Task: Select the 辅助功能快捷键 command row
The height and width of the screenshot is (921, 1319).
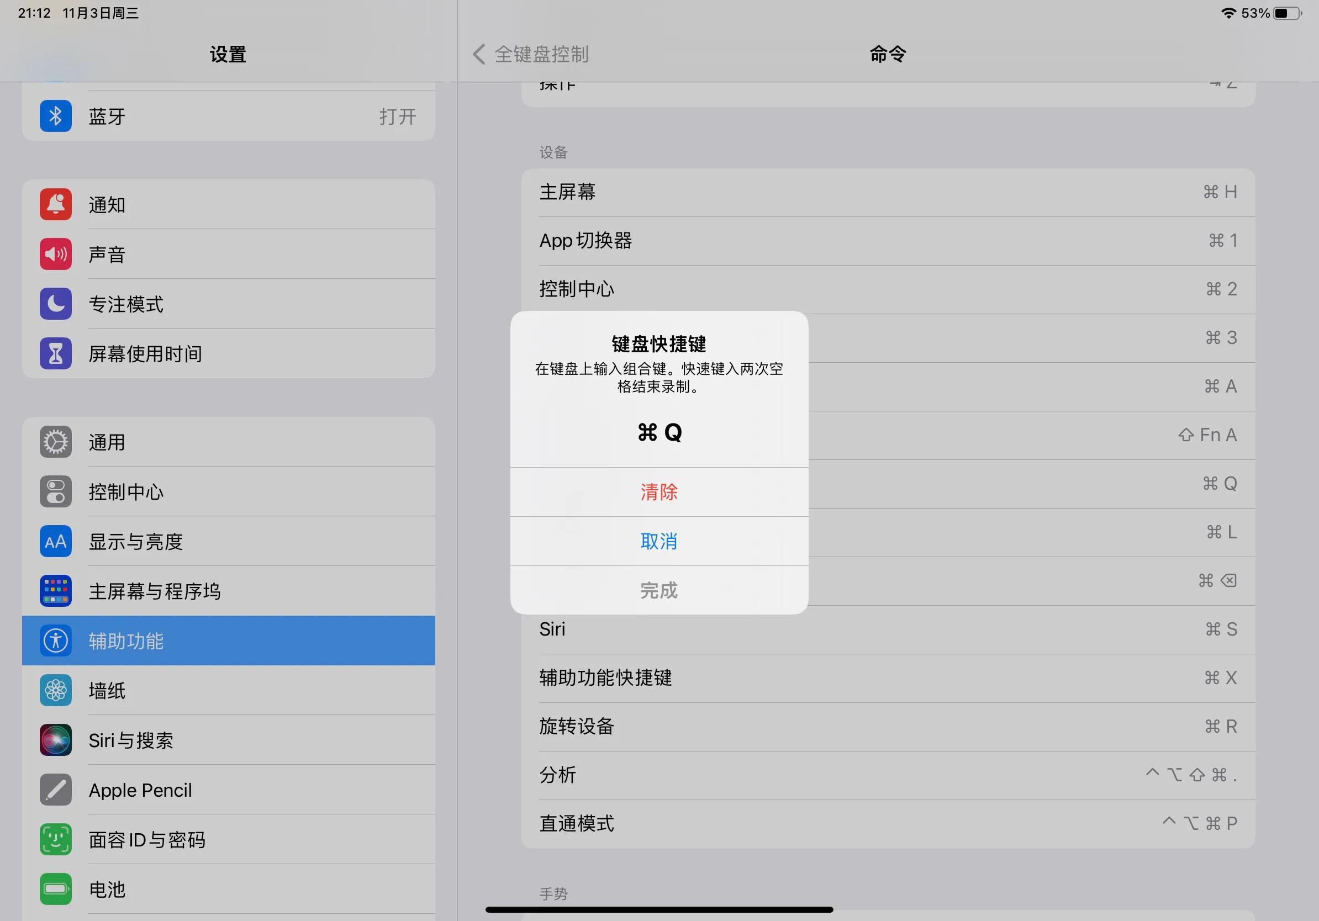Action: (606, 677)
